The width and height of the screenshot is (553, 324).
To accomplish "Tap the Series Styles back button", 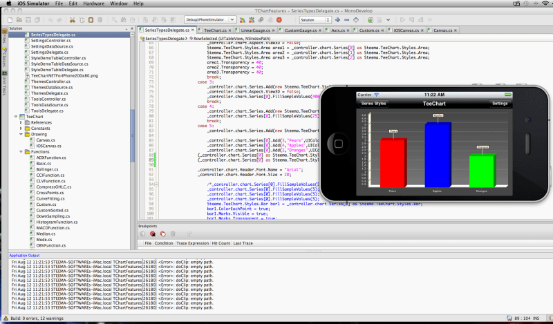I will point(373,104).
